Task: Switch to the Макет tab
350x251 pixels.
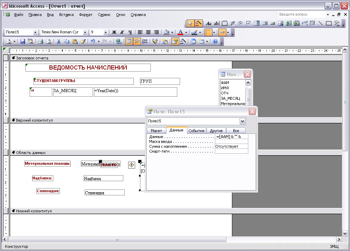Action: point(156,131)
